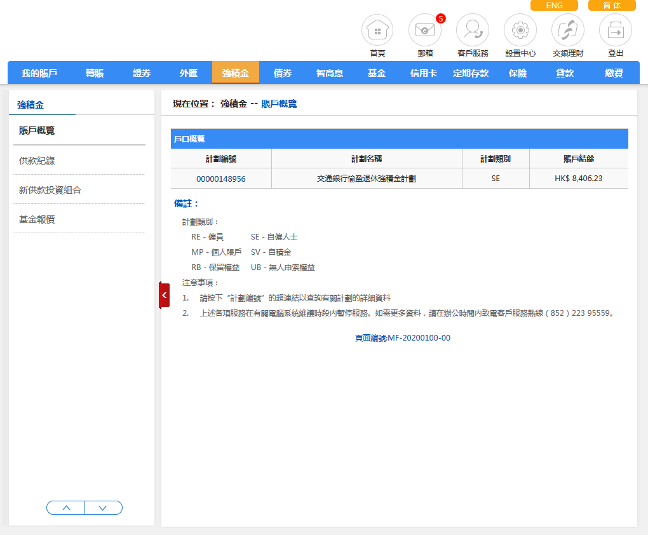
Task: Go to the 首頁 home icon
Action: pyautogui.click(x=377, y=30)
